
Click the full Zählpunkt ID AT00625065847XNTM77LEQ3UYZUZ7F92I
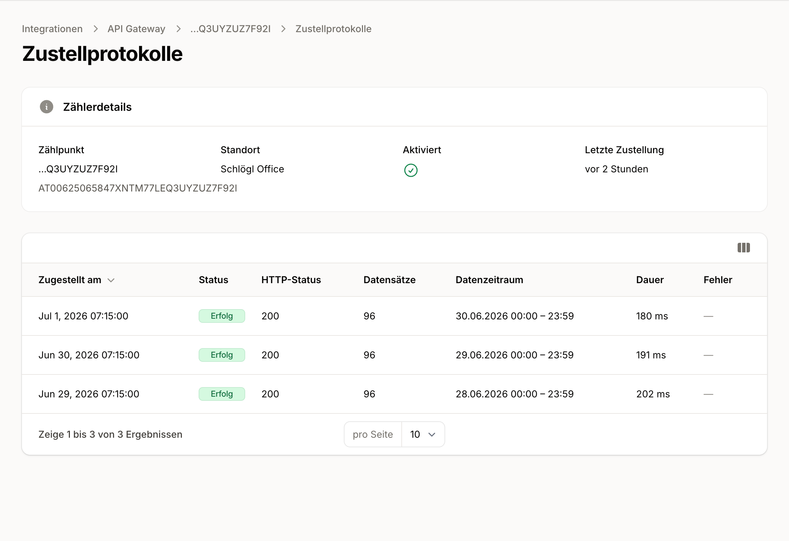pyautogui.click(x=138, y=188)
